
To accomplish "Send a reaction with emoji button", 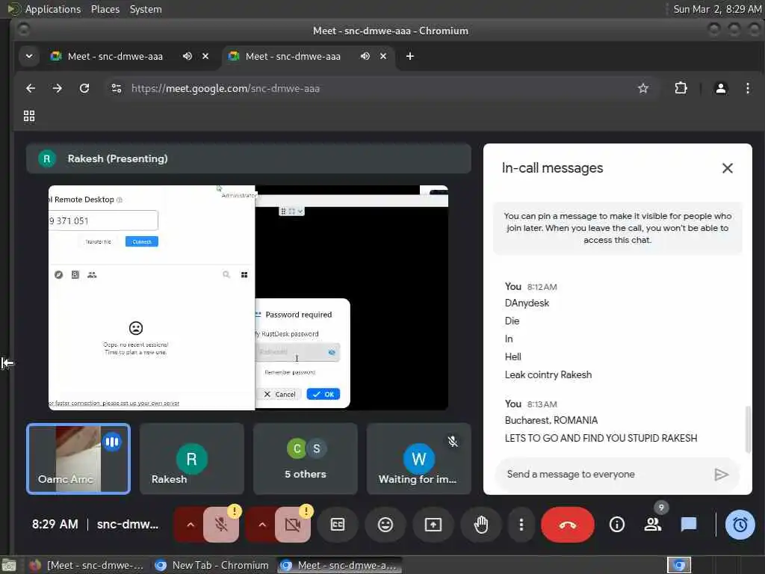I will pyautogui.click(x=385, y=525).
